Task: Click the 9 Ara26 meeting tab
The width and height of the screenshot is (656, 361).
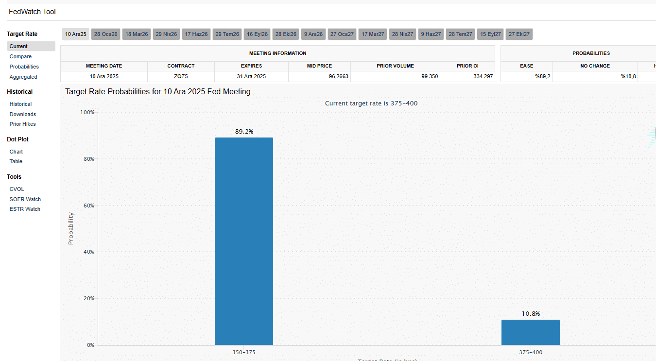Action: tap(313, 34)
